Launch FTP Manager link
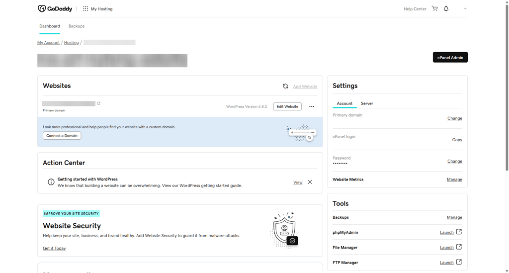Screen dimensions: 509x273 click(447, 263)
